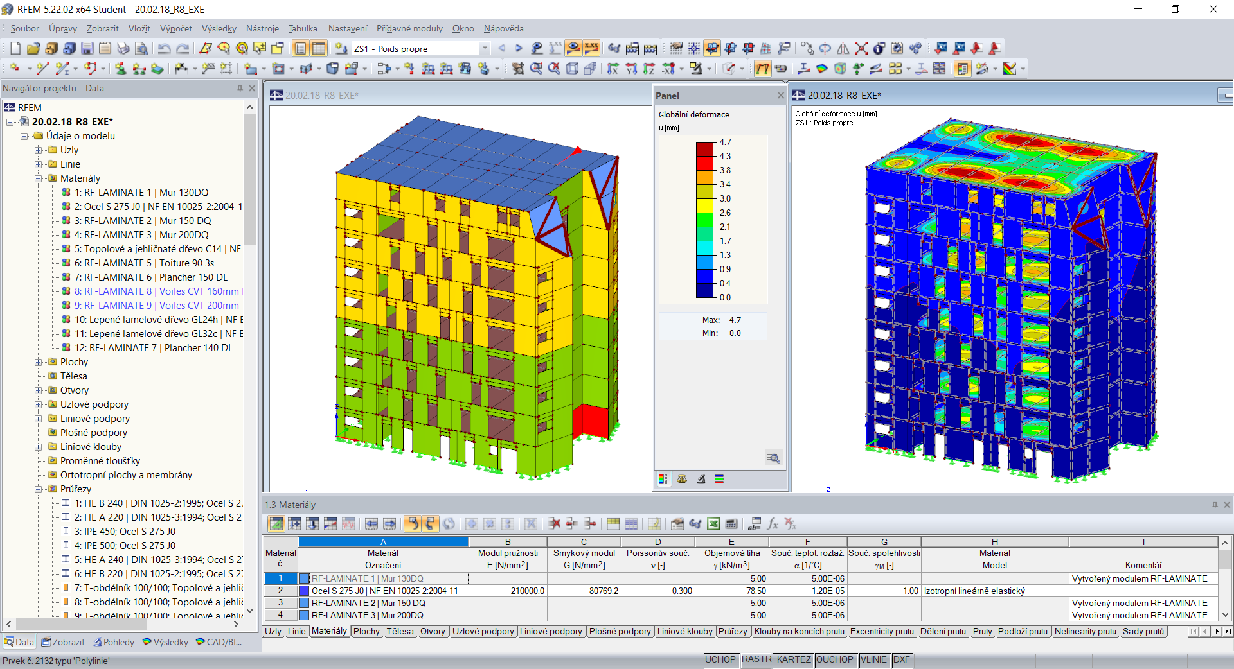
Task: Click the delete row icon in table toolbar
Action: tap(554, 524)
